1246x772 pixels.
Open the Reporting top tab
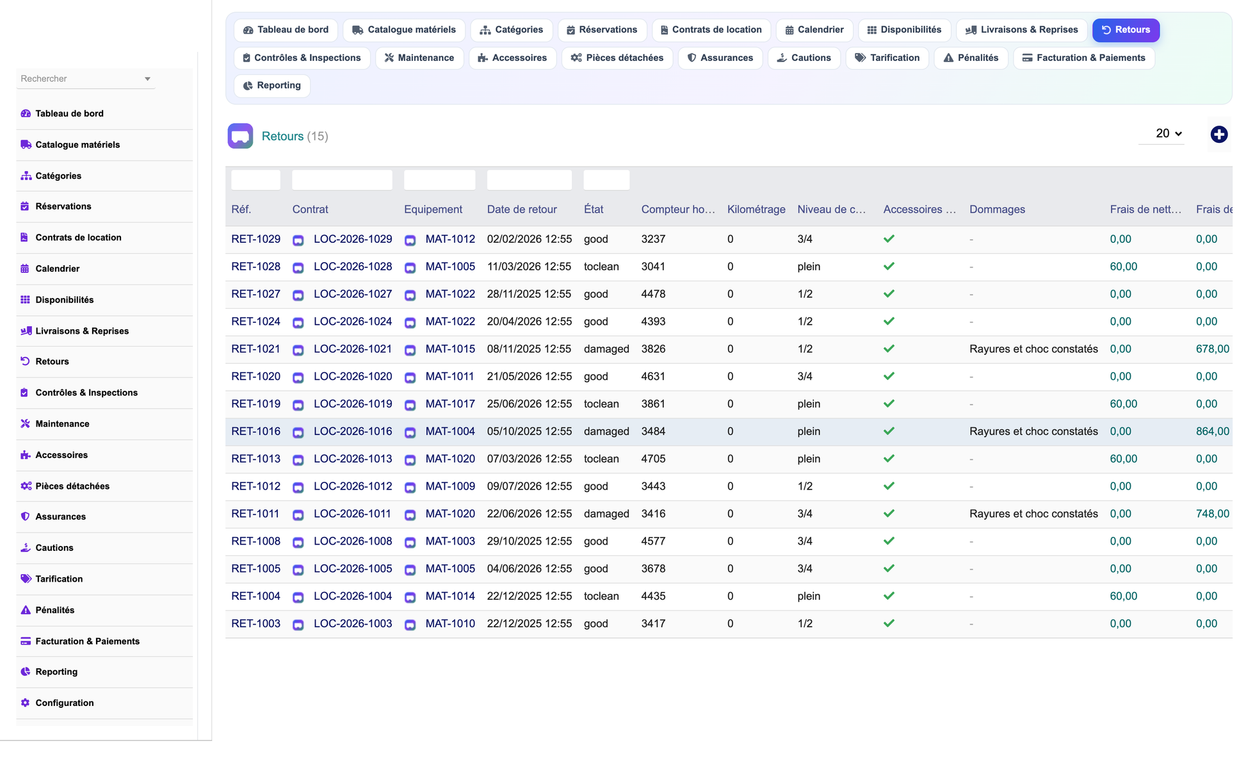click(x=272, y=86)
